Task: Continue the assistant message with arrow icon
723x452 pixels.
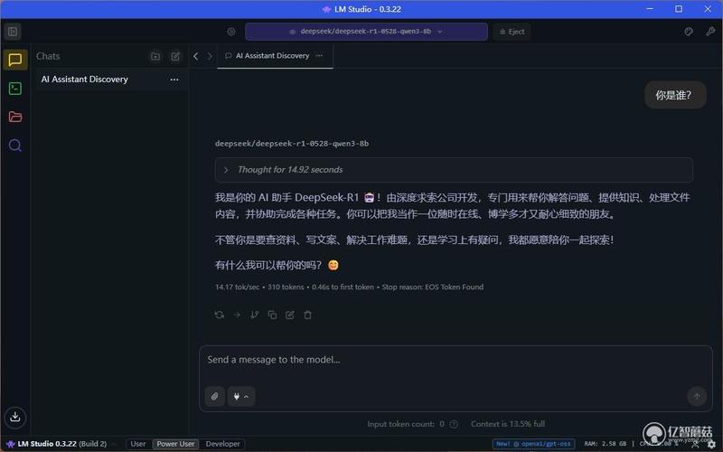Action: [237, 315]
